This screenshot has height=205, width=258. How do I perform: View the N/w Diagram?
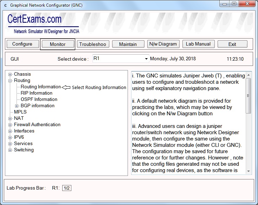pos(163,44)
